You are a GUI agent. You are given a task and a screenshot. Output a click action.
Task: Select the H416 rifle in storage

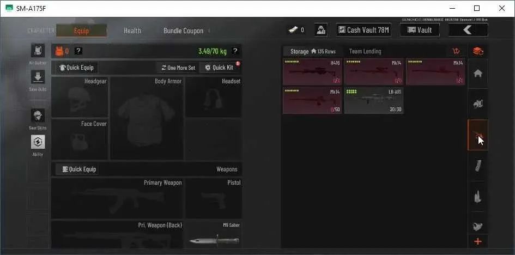pos(312,72)
